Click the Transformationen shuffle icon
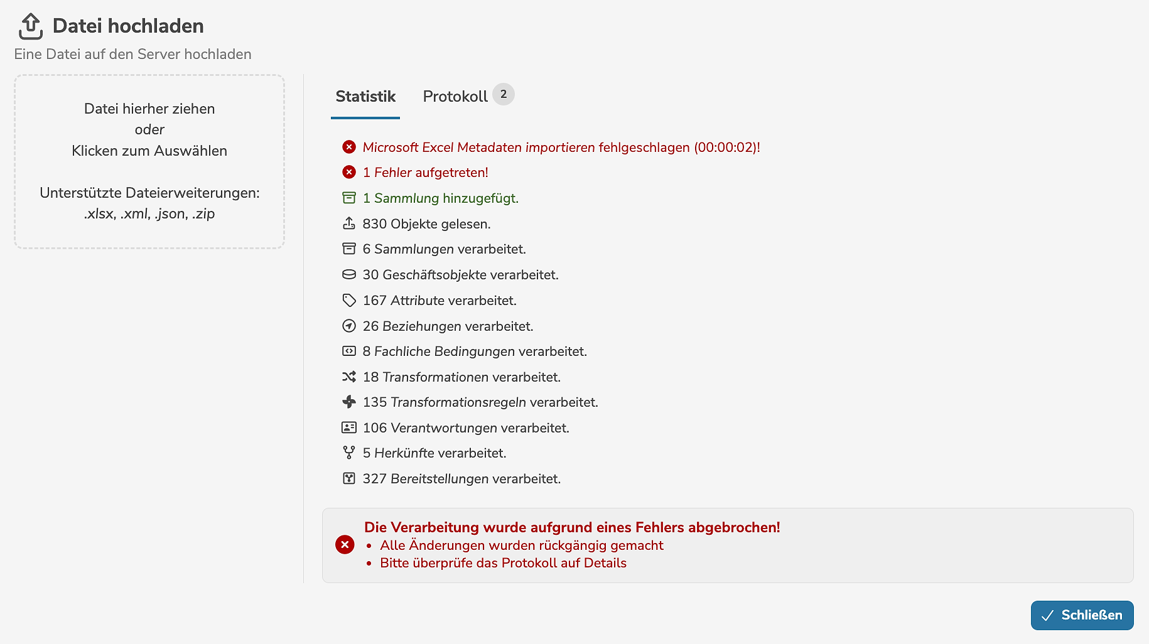Screen dimensions: 1149x644 click(349, 377)
